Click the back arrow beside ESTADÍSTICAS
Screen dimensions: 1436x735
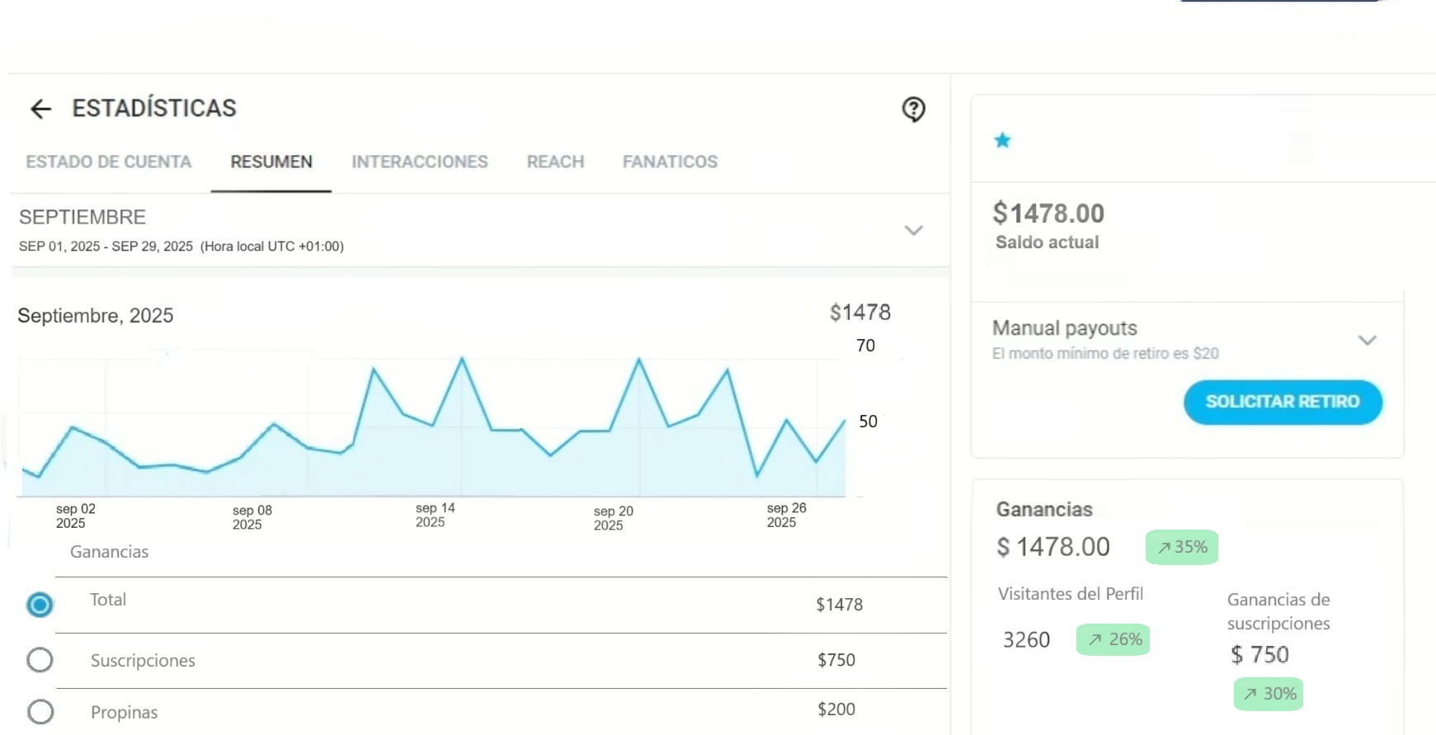point(40,109)
